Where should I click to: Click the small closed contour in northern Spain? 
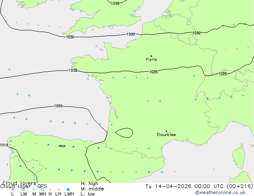[x=62, y=146]
